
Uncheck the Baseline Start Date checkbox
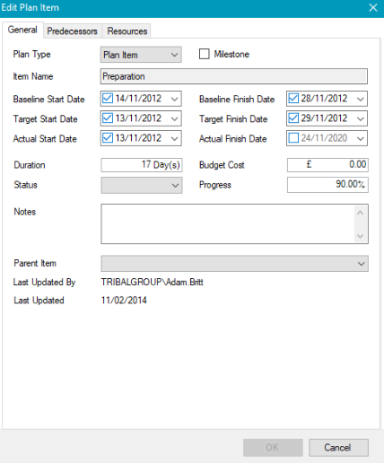pyautogui.click(x=108, y=99)
